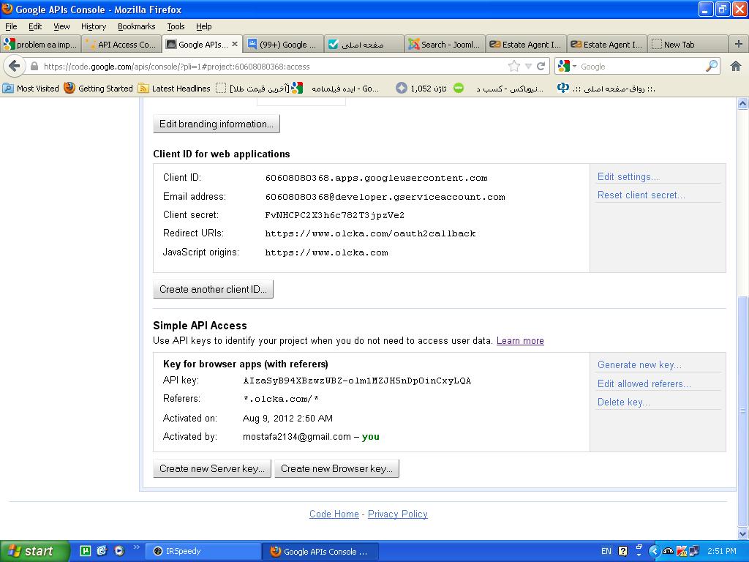Switch to the Search - Jooml... tab

tap(445, 45)
